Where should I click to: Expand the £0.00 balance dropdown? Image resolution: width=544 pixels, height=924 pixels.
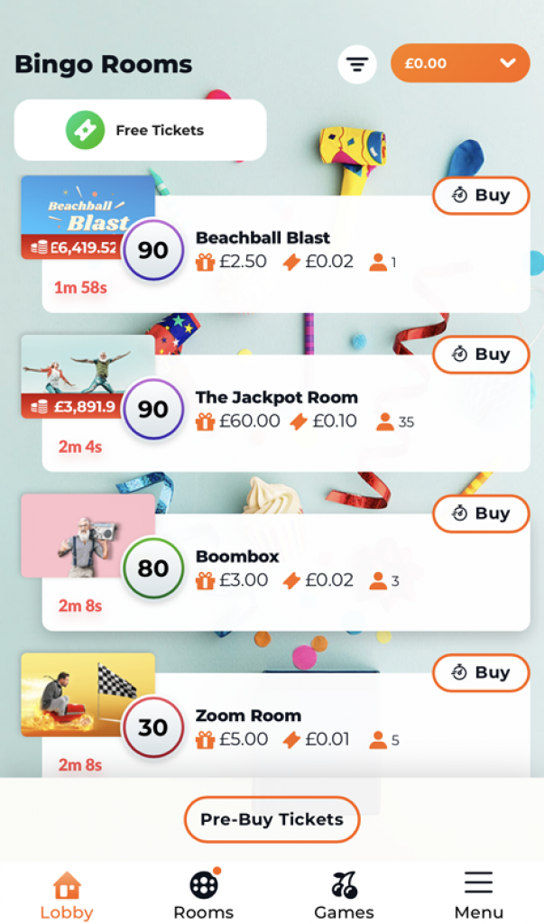460,63
